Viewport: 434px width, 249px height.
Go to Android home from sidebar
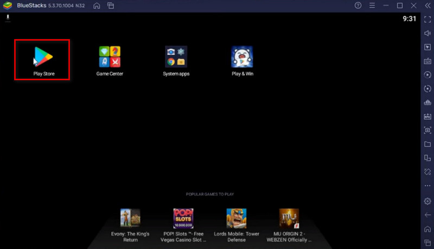[x=427, y=229]
